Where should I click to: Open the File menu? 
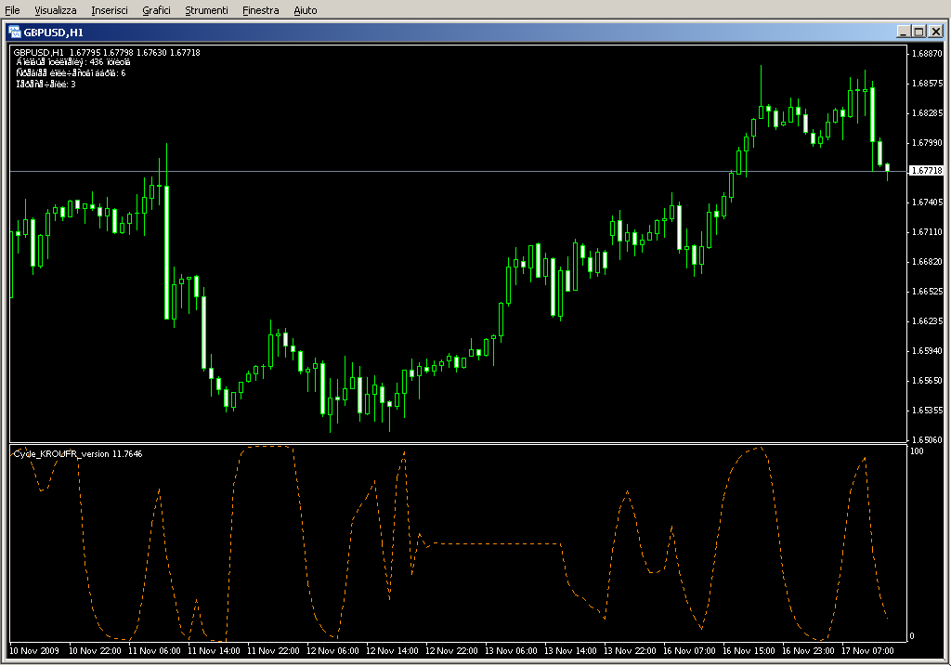coord(12,10)
